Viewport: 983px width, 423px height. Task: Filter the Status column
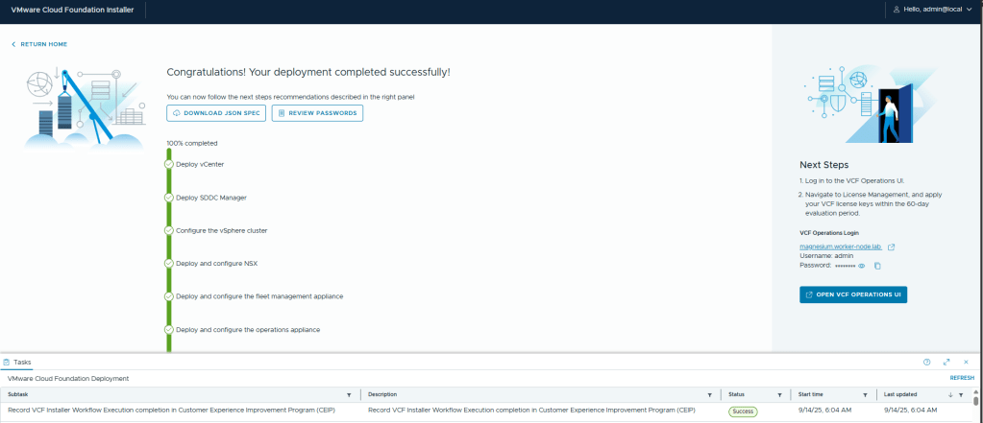tap(779, 394)
